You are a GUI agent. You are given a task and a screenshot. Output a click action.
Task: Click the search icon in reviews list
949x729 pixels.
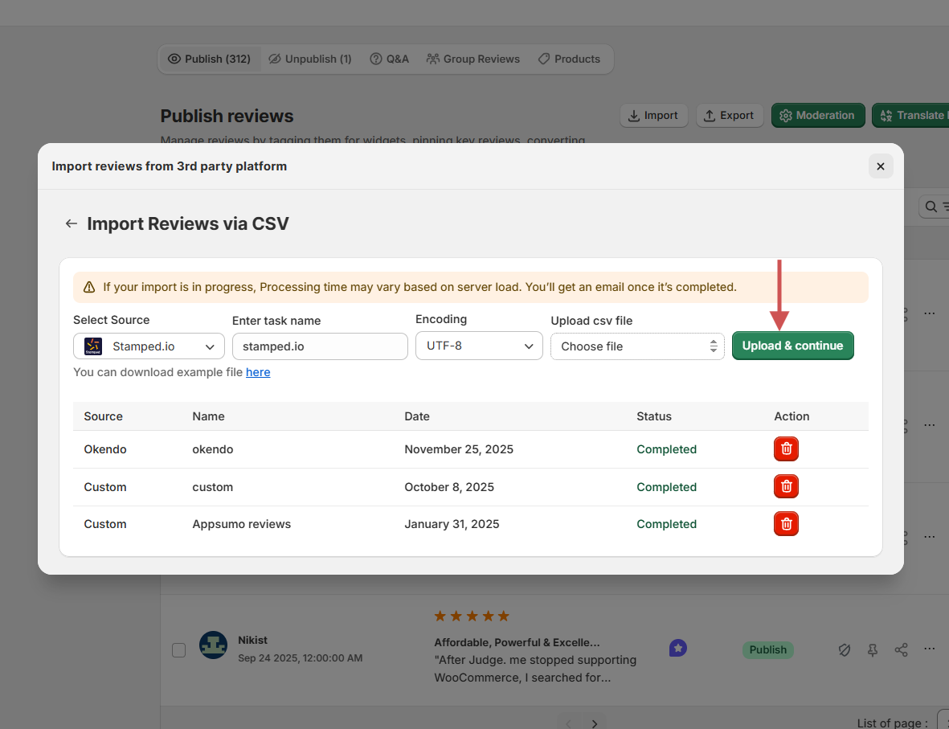[931, 207]
